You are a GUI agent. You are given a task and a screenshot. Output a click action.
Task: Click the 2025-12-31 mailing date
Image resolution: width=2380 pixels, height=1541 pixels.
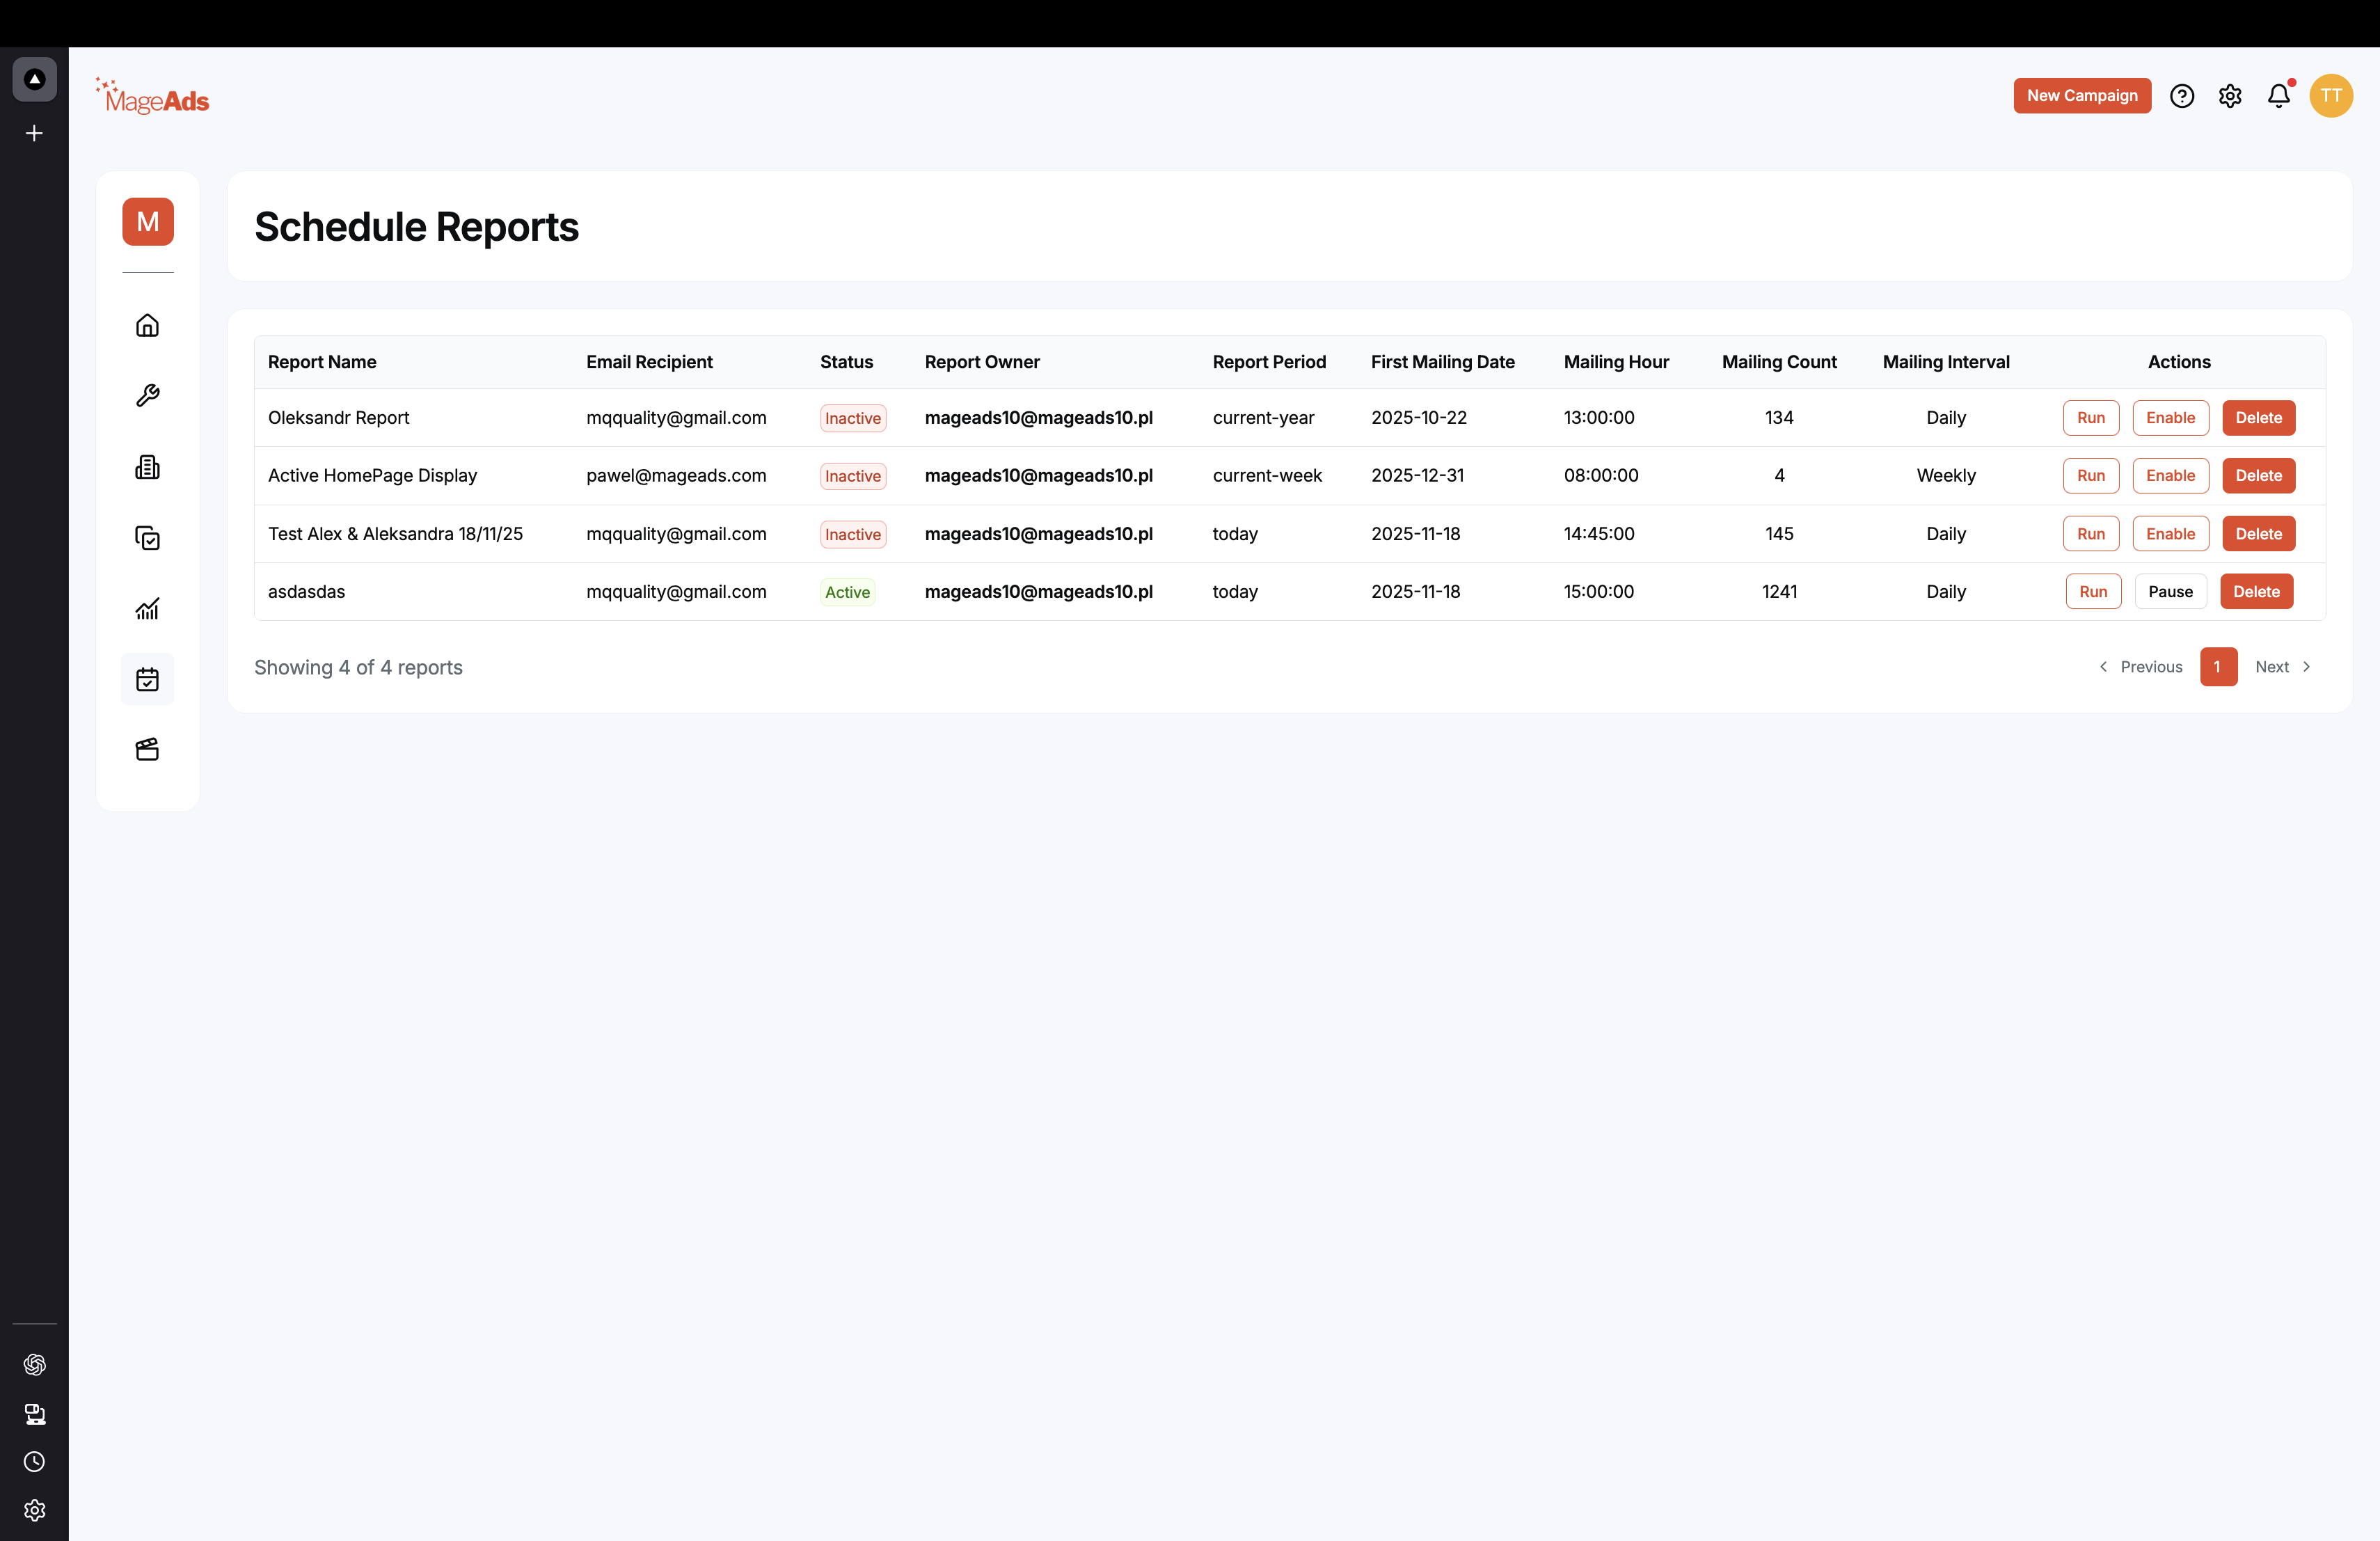pyautogui.click(x=1417, y=476)
